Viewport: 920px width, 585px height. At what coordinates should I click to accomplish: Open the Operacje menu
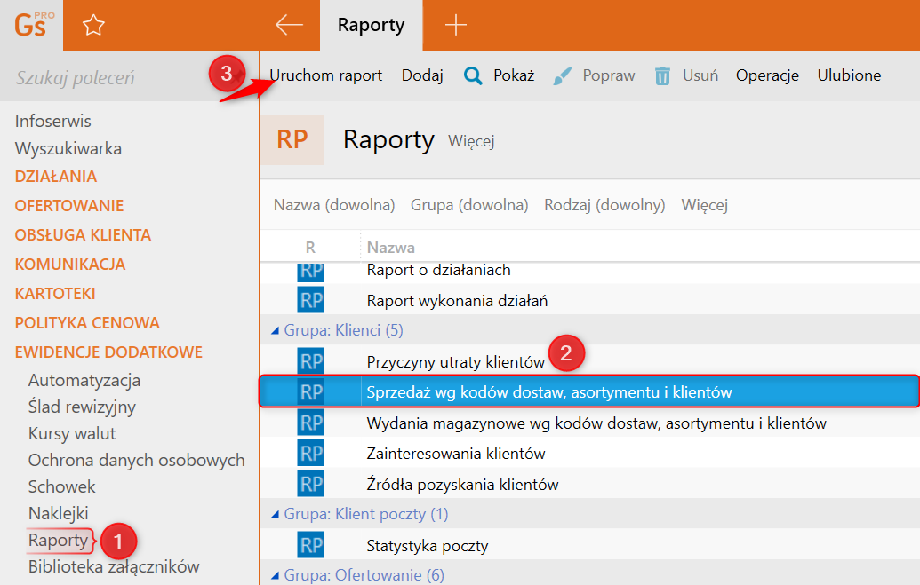pyautogui.click(x=767, y=75)
